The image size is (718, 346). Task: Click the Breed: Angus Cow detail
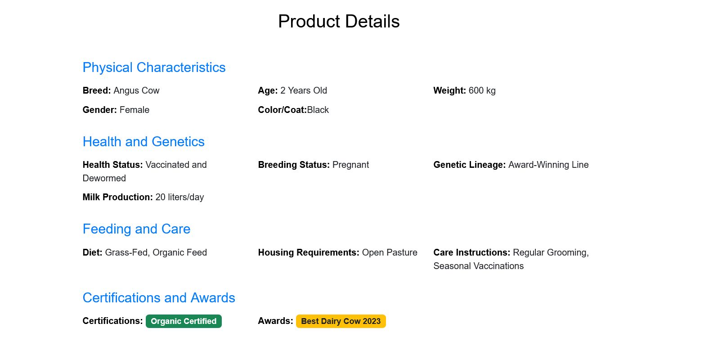pyautogui.click(x=121, y=90)
